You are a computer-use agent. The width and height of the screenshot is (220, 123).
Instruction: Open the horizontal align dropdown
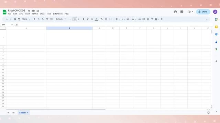118,19
